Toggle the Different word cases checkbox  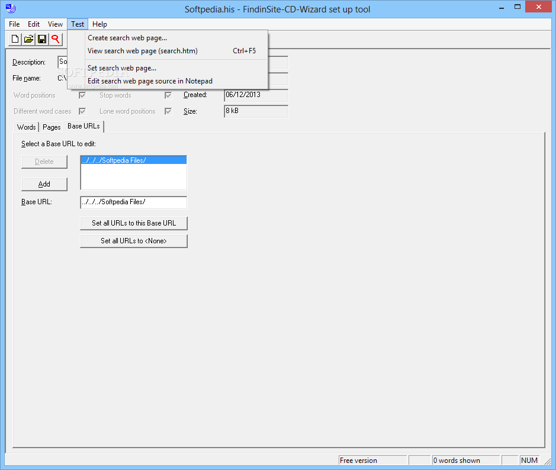(82, 111)
